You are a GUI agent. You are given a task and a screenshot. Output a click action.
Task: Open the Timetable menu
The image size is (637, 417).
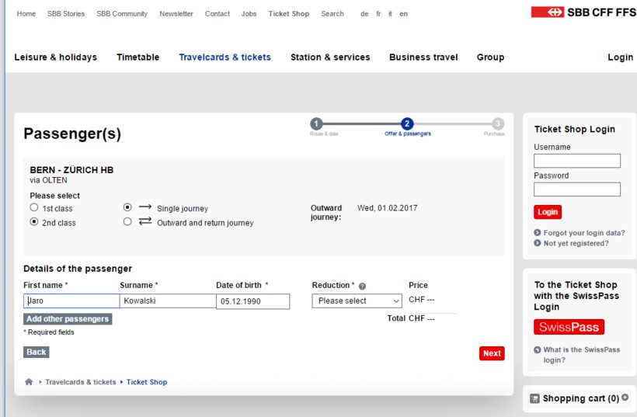[137, 57]
